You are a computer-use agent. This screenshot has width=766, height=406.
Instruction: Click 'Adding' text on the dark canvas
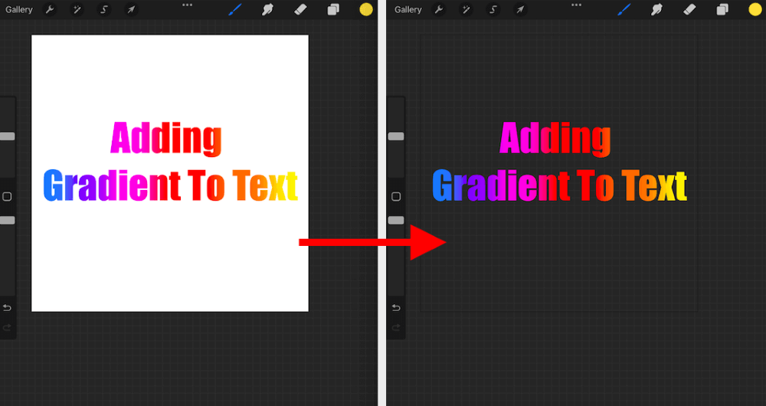555,139
